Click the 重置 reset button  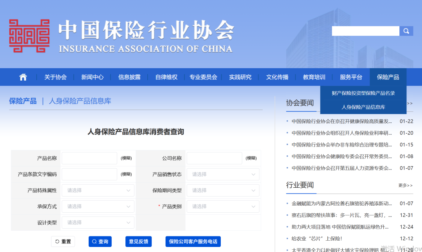(x=63, y=241)
